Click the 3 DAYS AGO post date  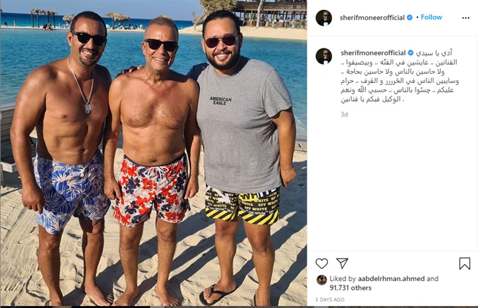[x=330, y=299]
